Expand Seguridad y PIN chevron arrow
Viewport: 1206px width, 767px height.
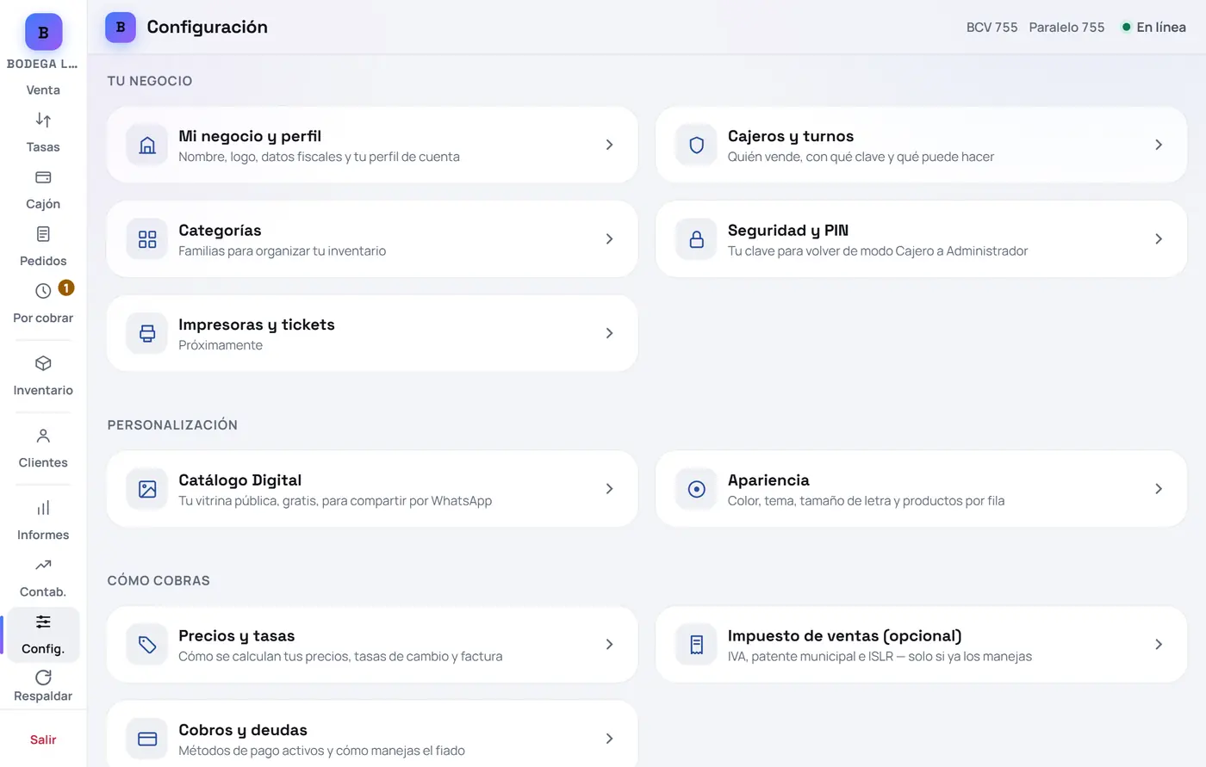[1159, 239]
